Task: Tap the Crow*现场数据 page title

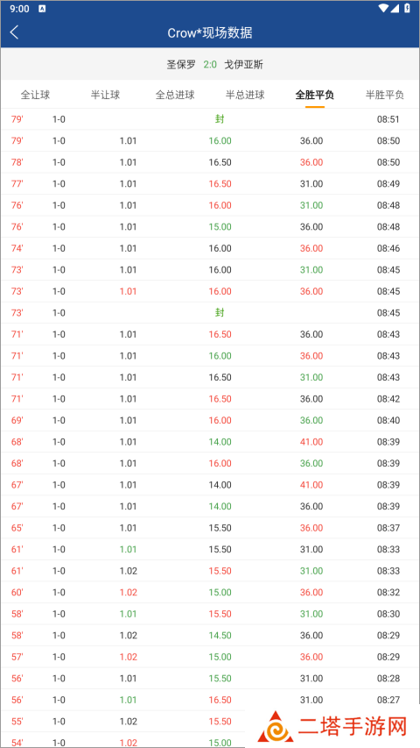Action: pyautogui.click(x=210, y=33)
